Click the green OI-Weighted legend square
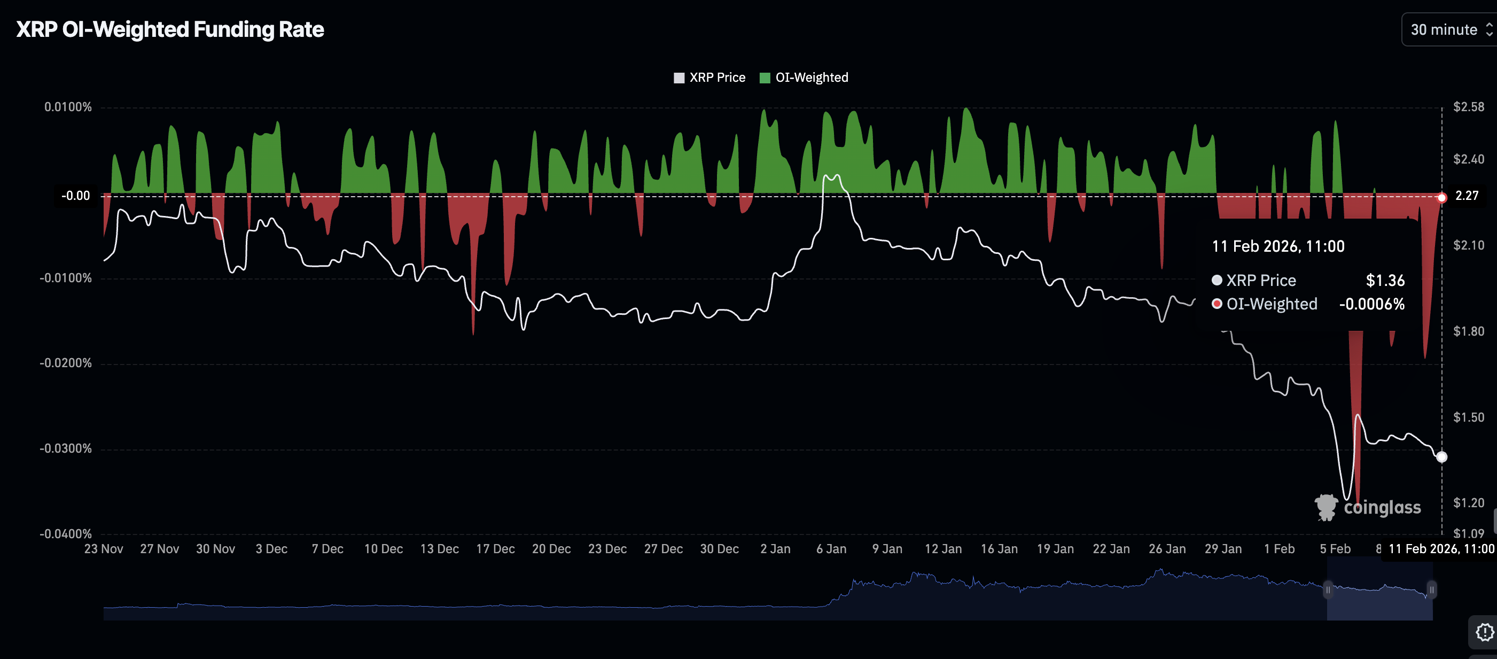The height and width of the screenshot is (659, 1497). (765, 78)
